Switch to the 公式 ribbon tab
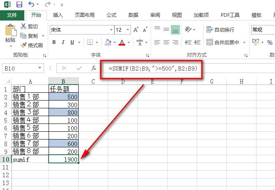 pos(112,15)
